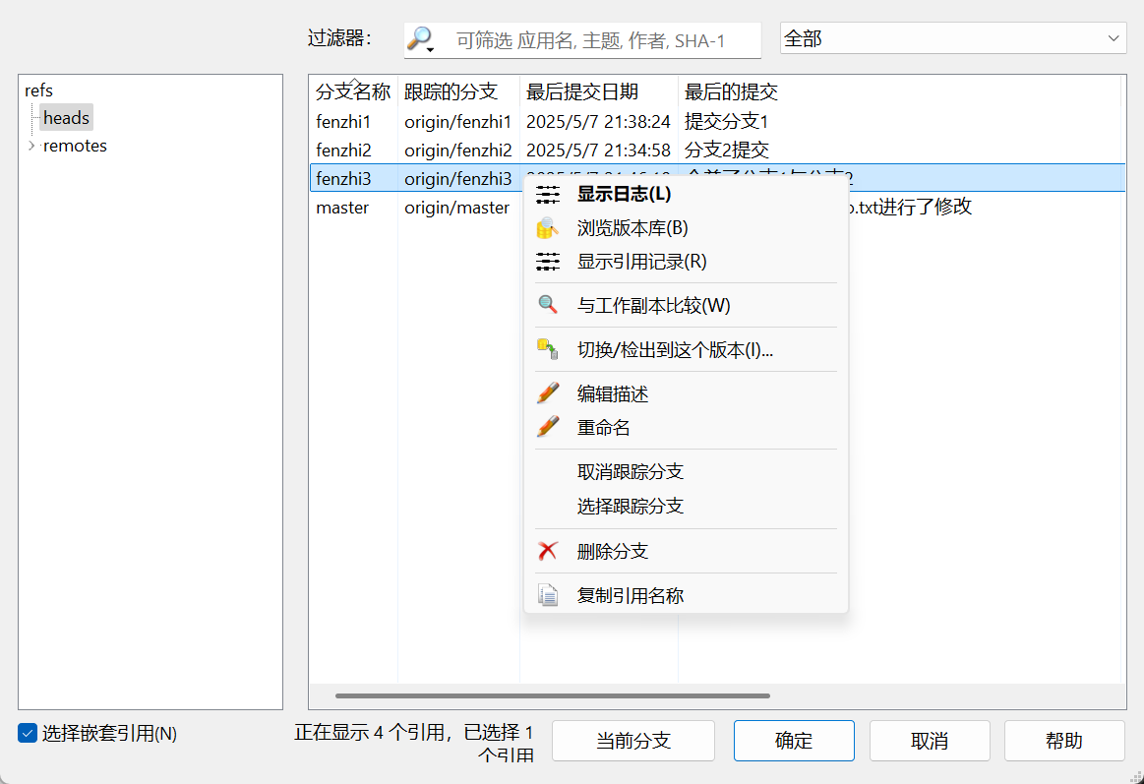Click the 切换/检出到这个版本 checkout icon
Screen dimensions: 1144x784
pos(548,348)
